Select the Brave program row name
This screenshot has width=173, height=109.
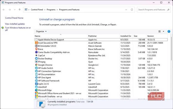click(x=40, y=49)
